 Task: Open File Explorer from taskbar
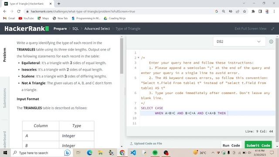[x=100, y=153]
